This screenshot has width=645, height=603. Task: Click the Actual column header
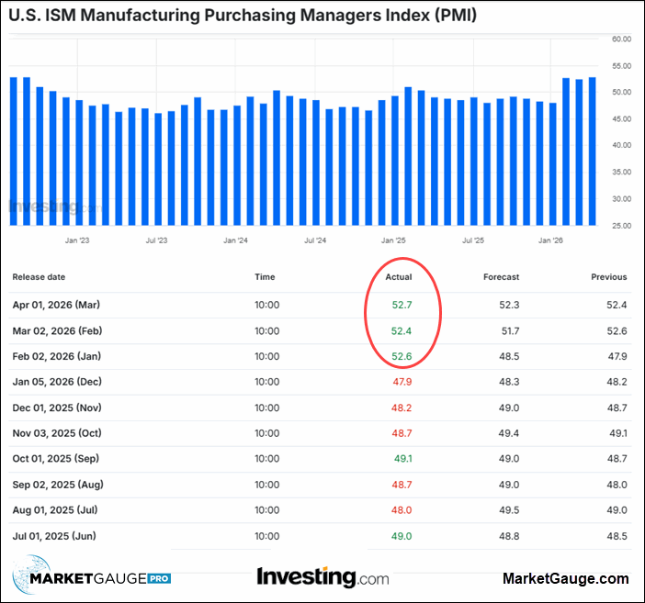[x=399, y=276]
